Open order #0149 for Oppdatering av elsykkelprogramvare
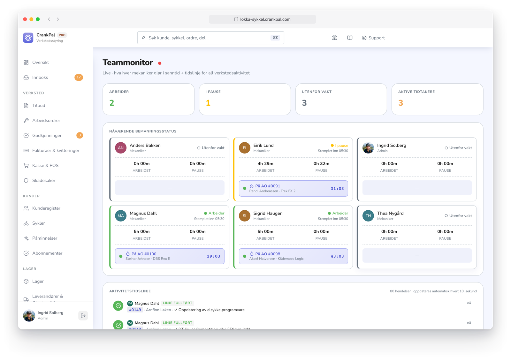This screenshot has width=511, height=361. [135, 310]
